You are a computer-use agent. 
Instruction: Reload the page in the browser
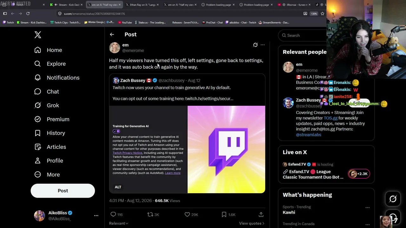[x=28, y=14]
